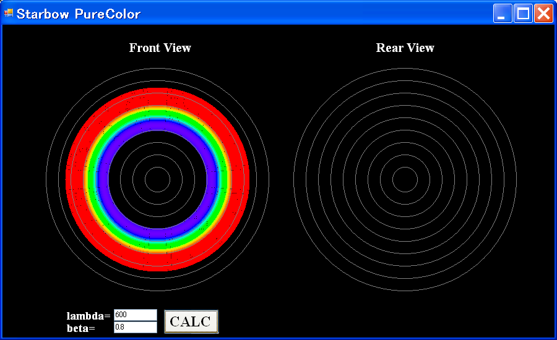Click the Front View heading

pos(160,48)
